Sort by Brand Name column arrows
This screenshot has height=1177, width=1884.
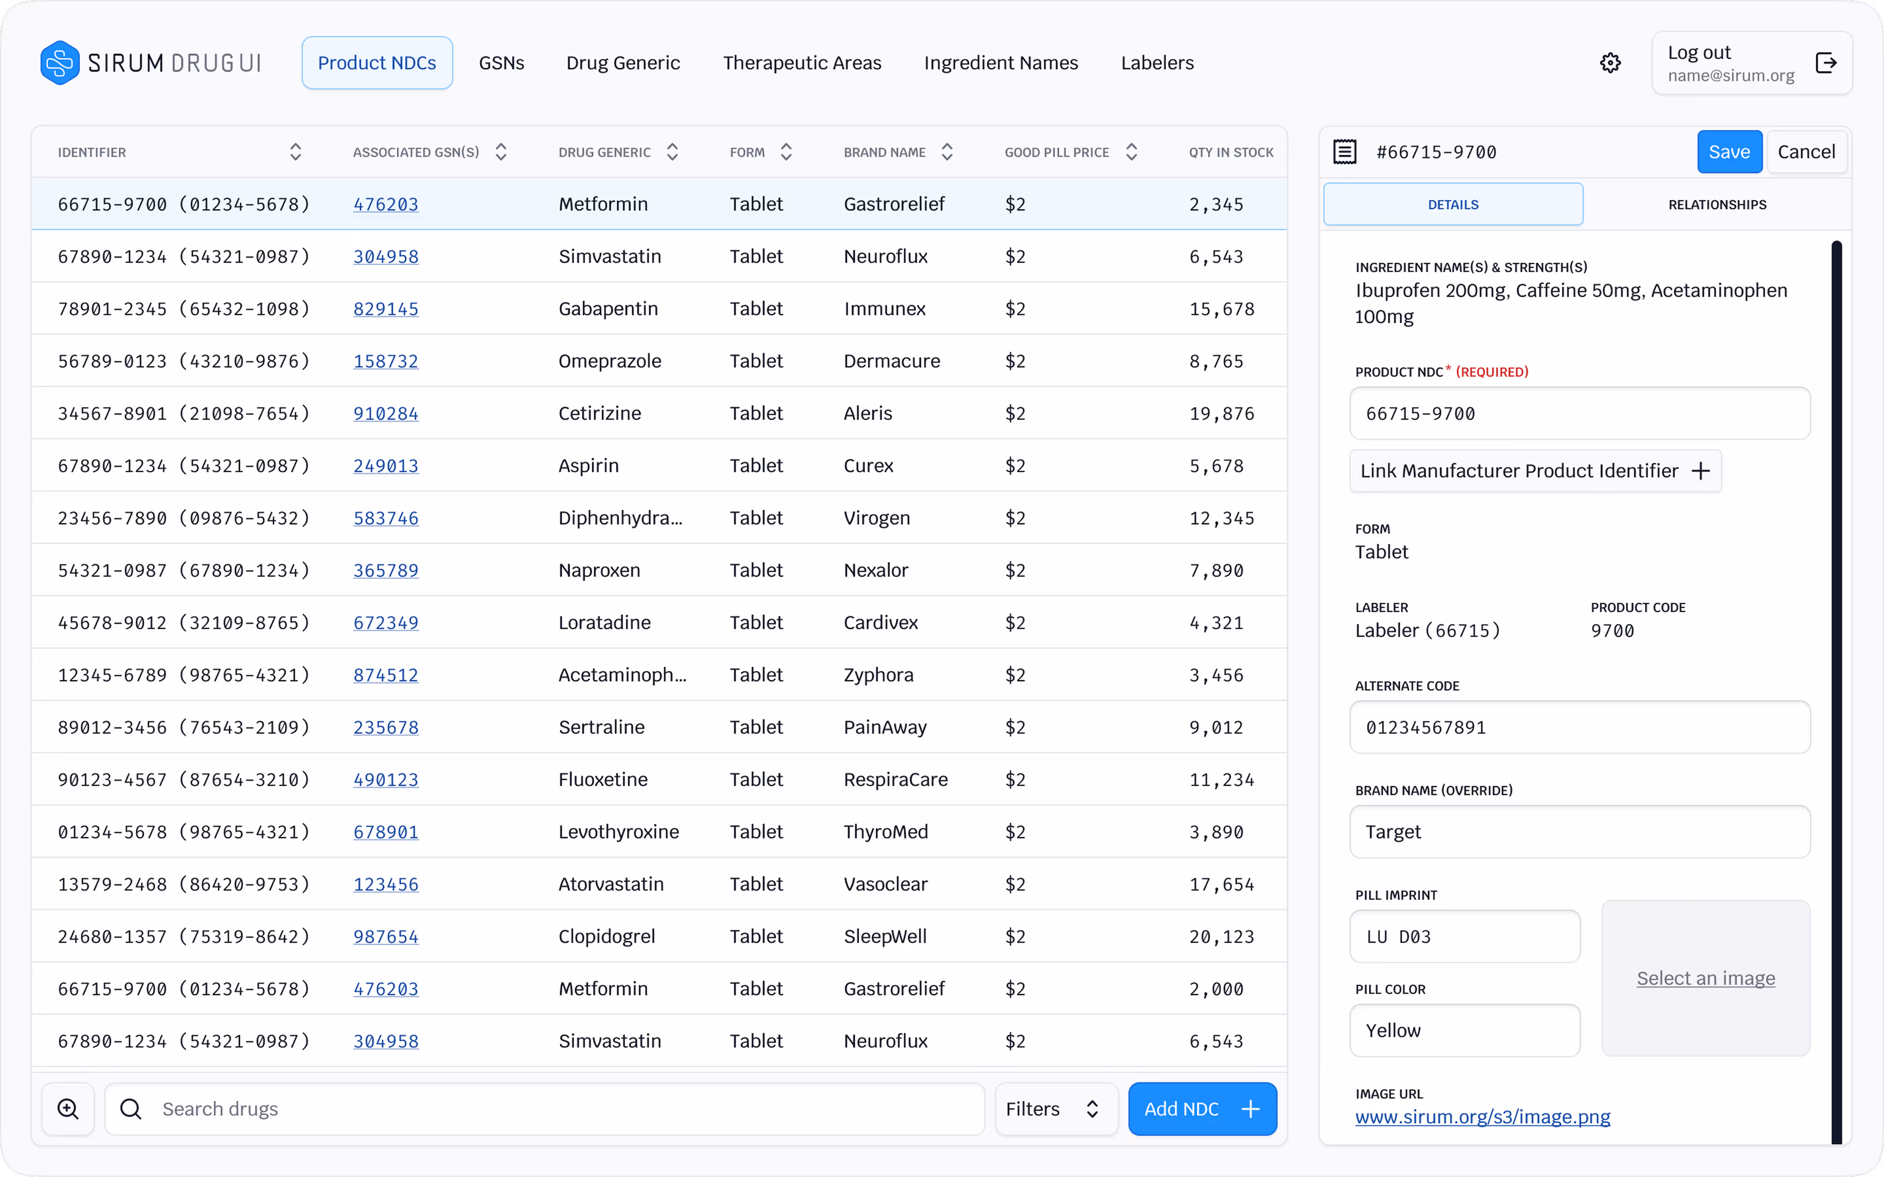(947, 152)
